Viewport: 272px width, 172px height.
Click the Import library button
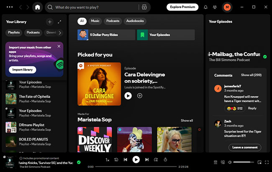(22, 70)
